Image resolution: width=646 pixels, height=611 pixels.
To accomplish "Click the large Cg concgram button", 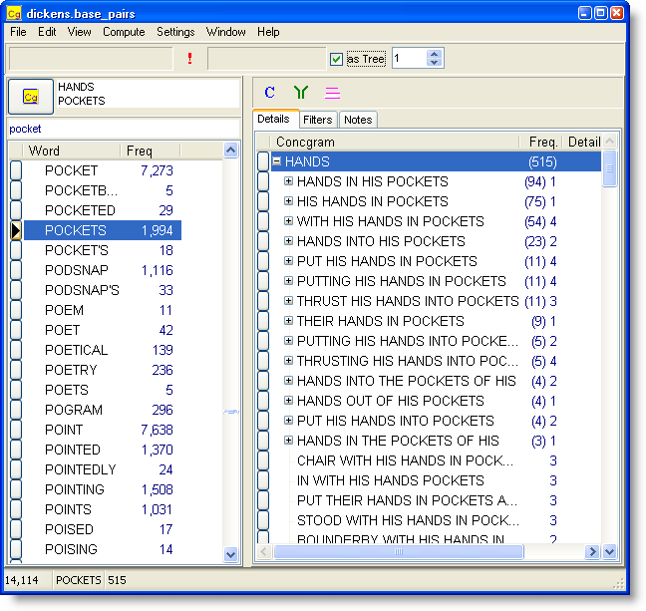I will 31,97.
